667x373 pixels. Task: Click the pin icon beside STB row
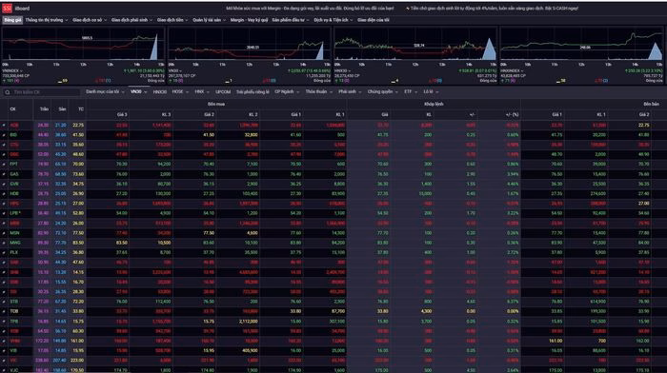point(4,302)
